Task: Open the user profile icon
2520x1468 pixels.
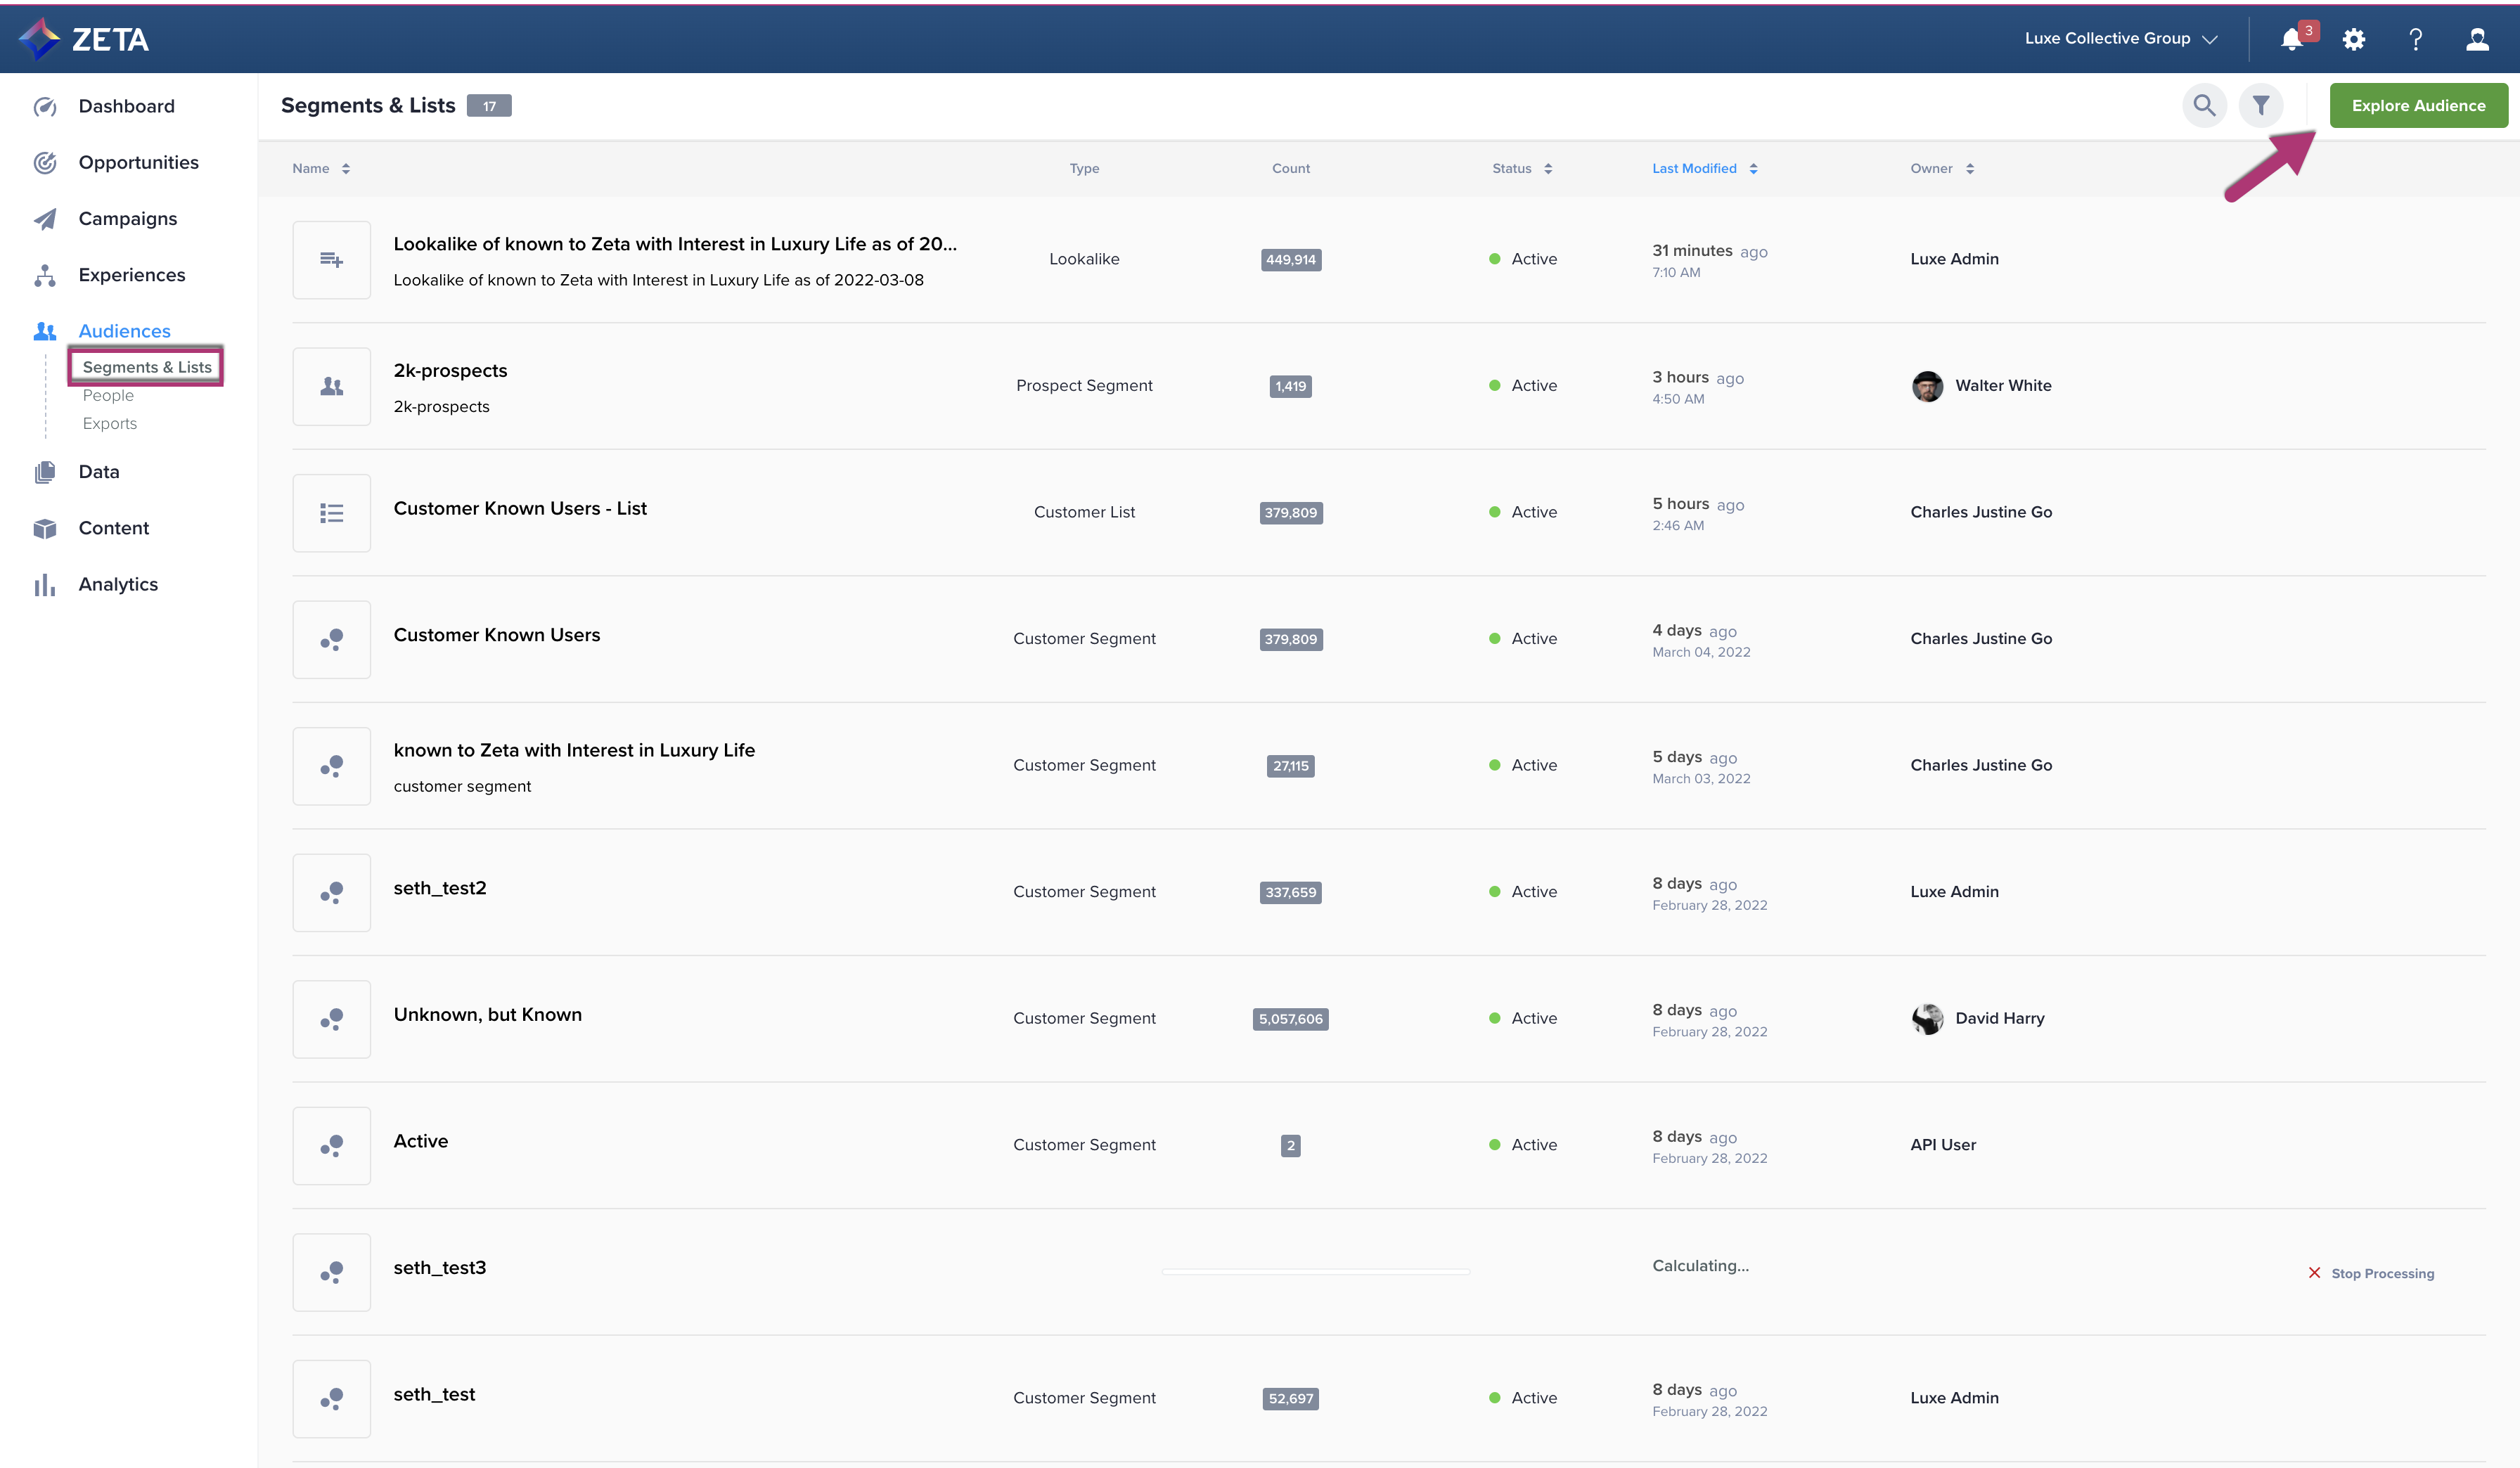Action: [2477, 39]
